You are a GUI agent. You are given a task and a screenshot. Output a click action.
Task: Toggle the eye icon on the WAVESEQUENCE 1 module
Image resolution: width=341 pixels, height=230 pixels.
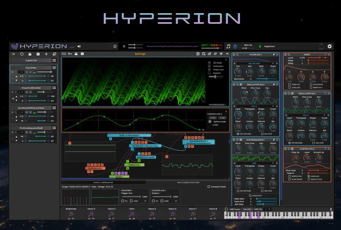(241, 140)
